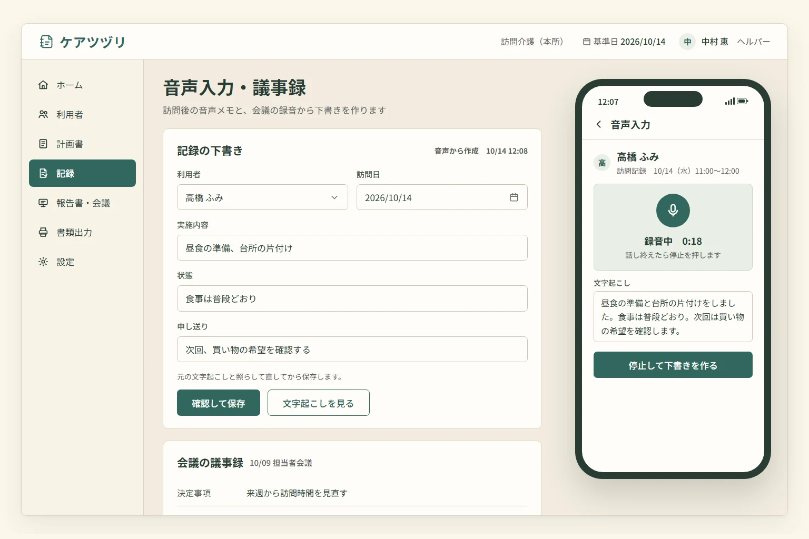The width and height of the screenshot is (809, 539).
Task: Click the 訪問日 date input field
Action: tap(442, 197)
